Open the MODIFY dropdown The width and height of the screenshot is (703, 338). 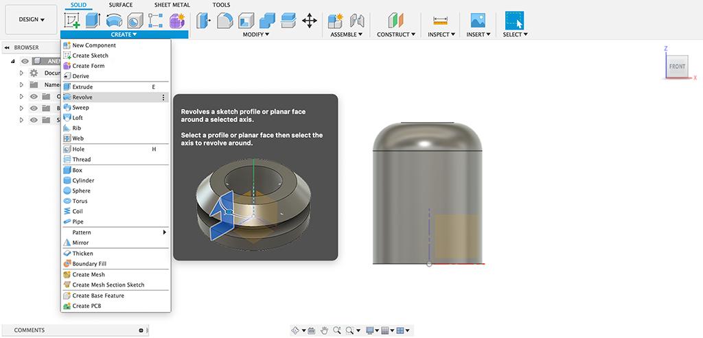pyautogui.click(x=256, y=34)
